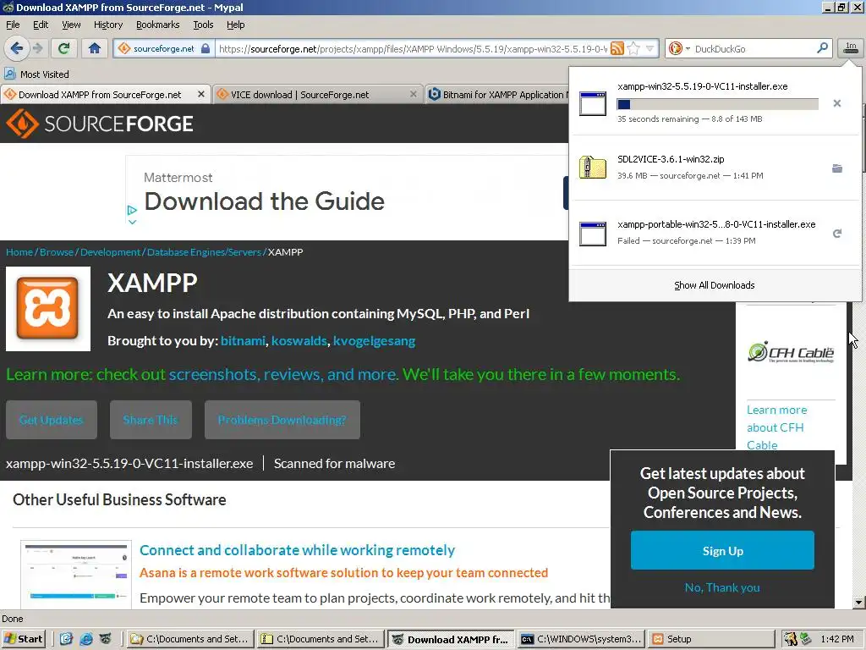The image size is (866, 650).
Task: Click the XAMPP project logo
Action: click(x=48, y=308)
